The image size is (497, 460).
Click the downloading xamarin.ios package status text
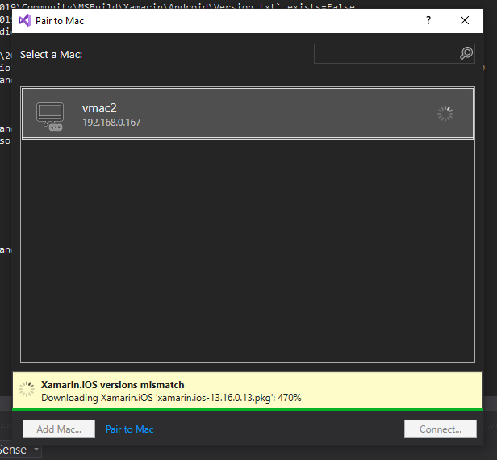coord(171,398)
